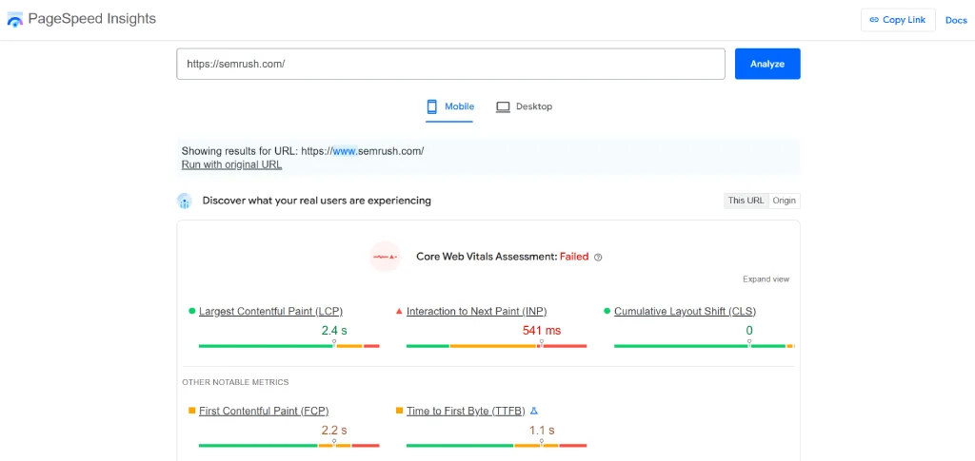The width and height of the screenshot is (975, 461).
Task: Click the Analyze button
Action: (767, 64)
